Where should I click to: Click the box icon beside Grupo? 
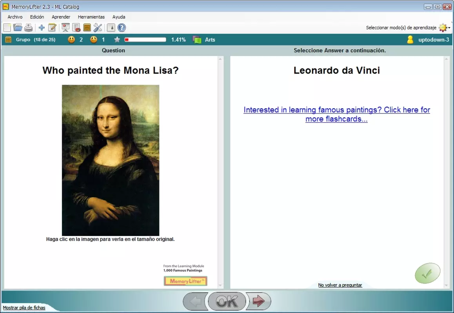point(8,40)
